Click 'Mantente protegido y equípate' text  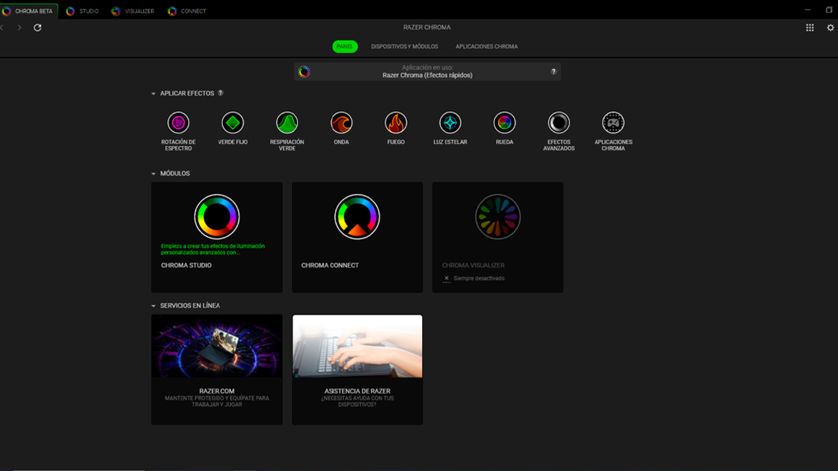point(217,401)
